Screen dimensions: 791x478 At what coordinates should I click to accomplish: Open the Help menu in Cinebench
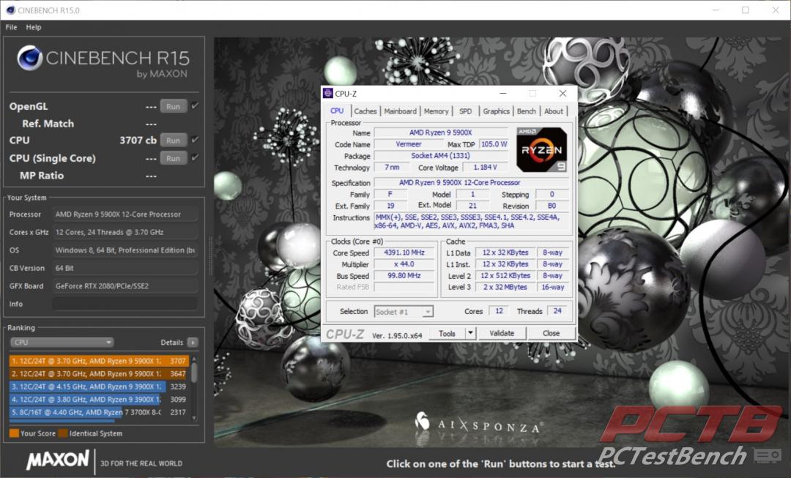coord(34,27)
